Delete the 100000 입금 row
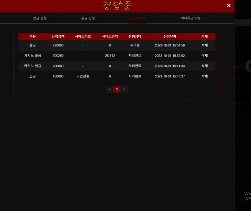This screenshot has width=251, height=211. 205,76
